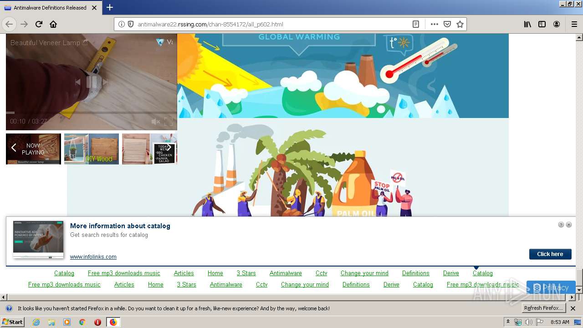Pause the playing video
This screenshot has height=328, width=583.
pos(92,82)
